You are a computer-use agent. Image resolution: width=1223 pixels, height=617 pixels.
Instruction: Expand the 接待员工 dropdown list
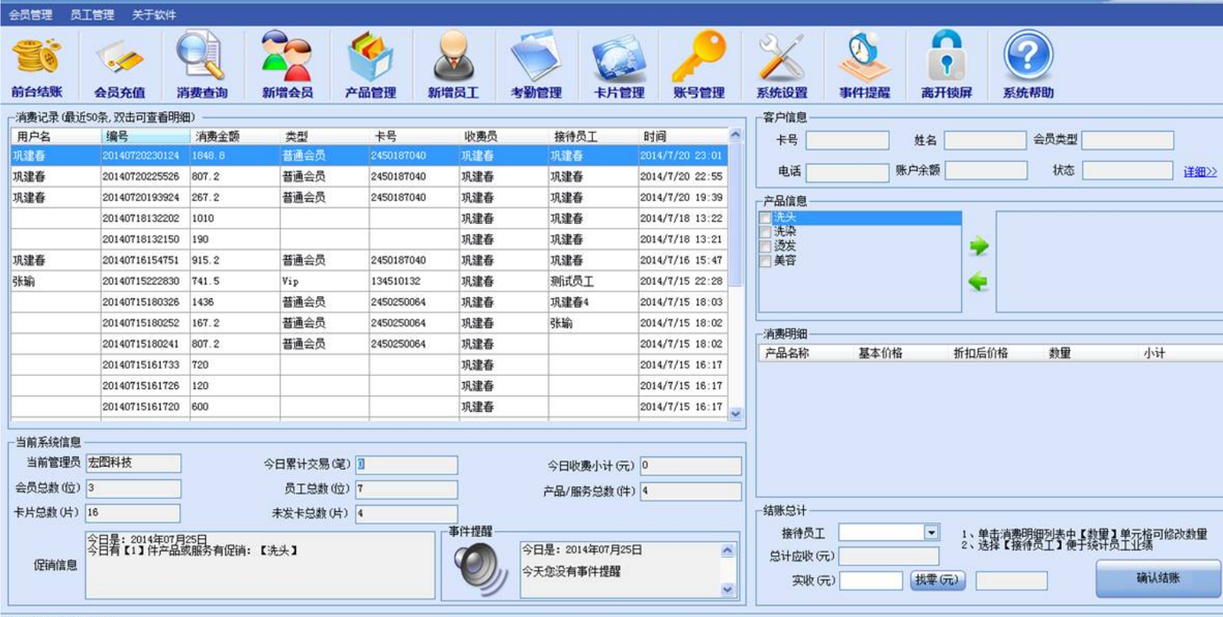pos(931,533)
